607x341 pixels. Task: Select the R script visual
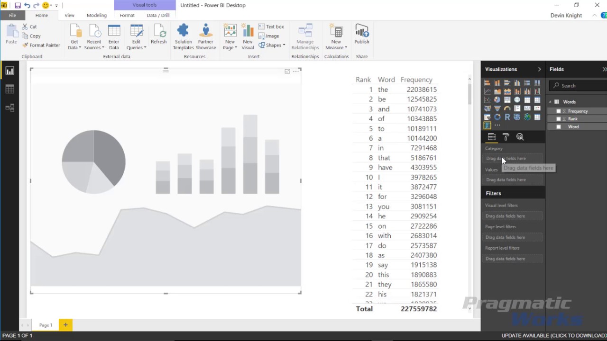507,117
